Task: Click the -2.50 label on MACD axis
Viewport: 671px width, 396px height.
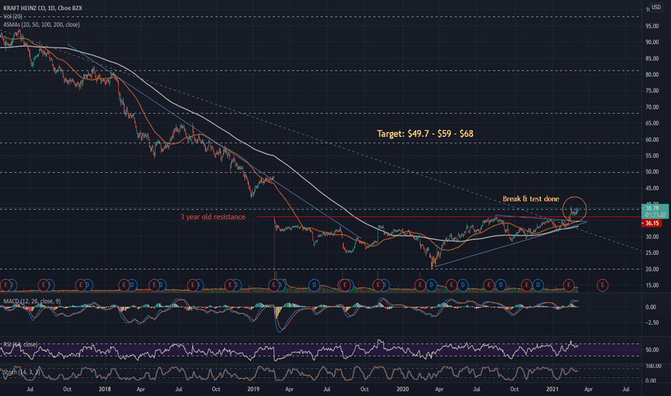Action: [x=652, y=323]
